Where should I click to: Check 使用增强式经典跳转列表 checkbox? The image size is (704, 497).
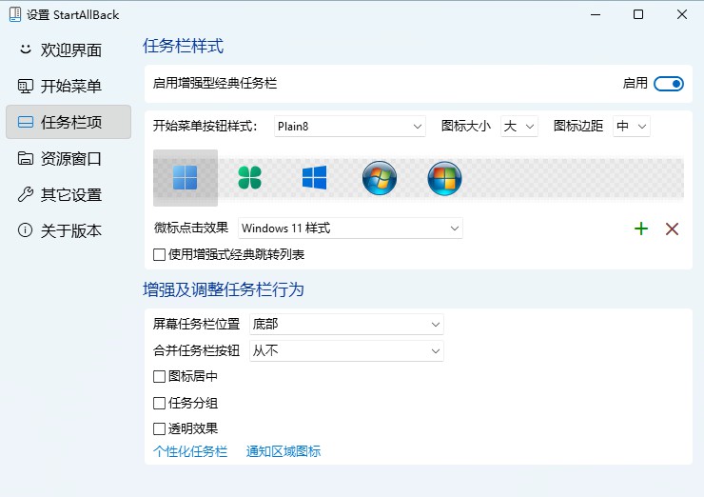pyautogui.click(x=160, y=254)
